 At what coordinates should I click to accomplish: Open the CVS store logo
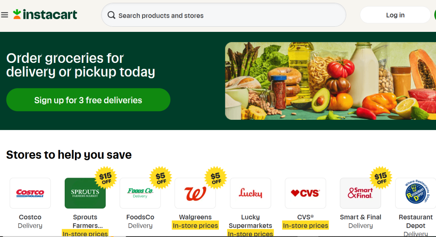coord(305,193)
